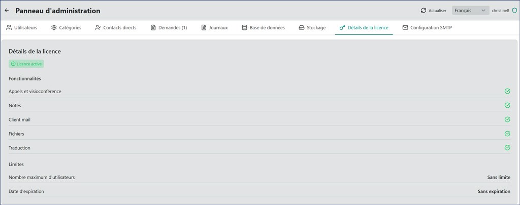Image resolution: width=520 pixels, height=205 pixels.
Task: Click the Actualiser refresh icon
Action: pyautogui.click(x=424, y=11)
